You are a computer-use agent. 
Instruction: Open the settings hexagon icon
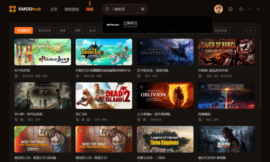[x=241, y=9]
